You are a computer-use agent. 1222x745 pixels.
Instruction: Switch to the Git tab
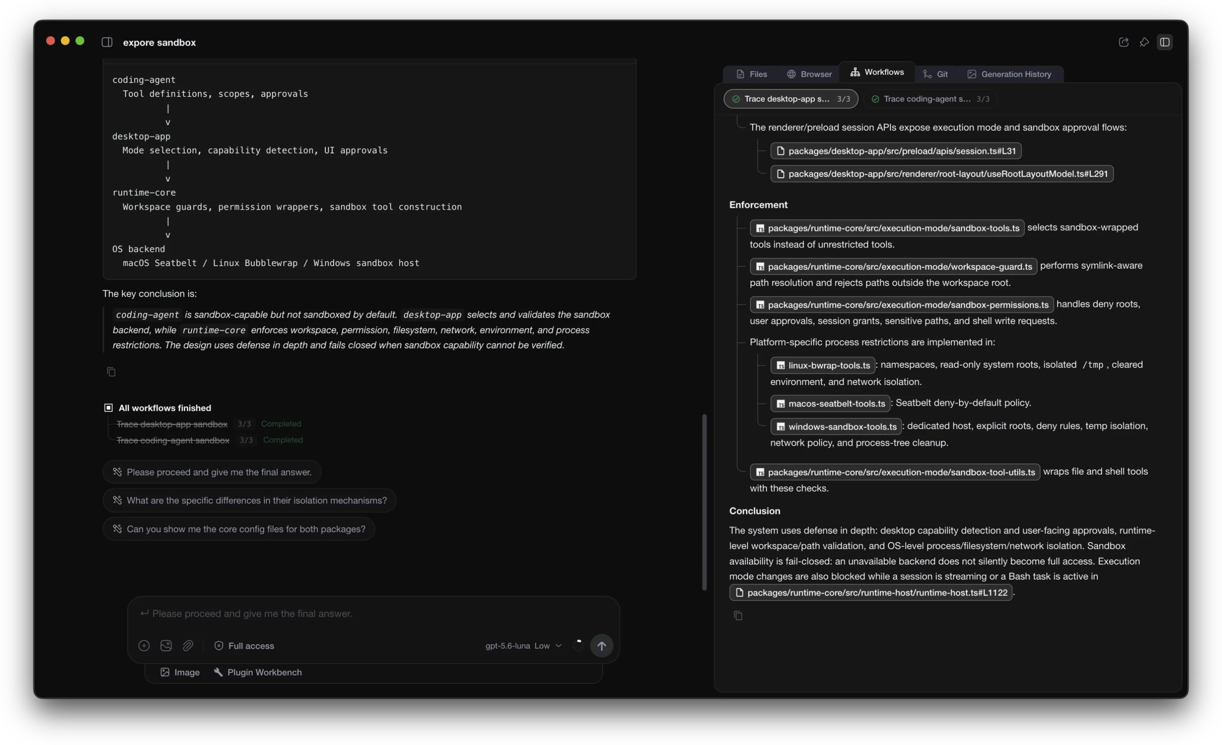tap(935, 74)
